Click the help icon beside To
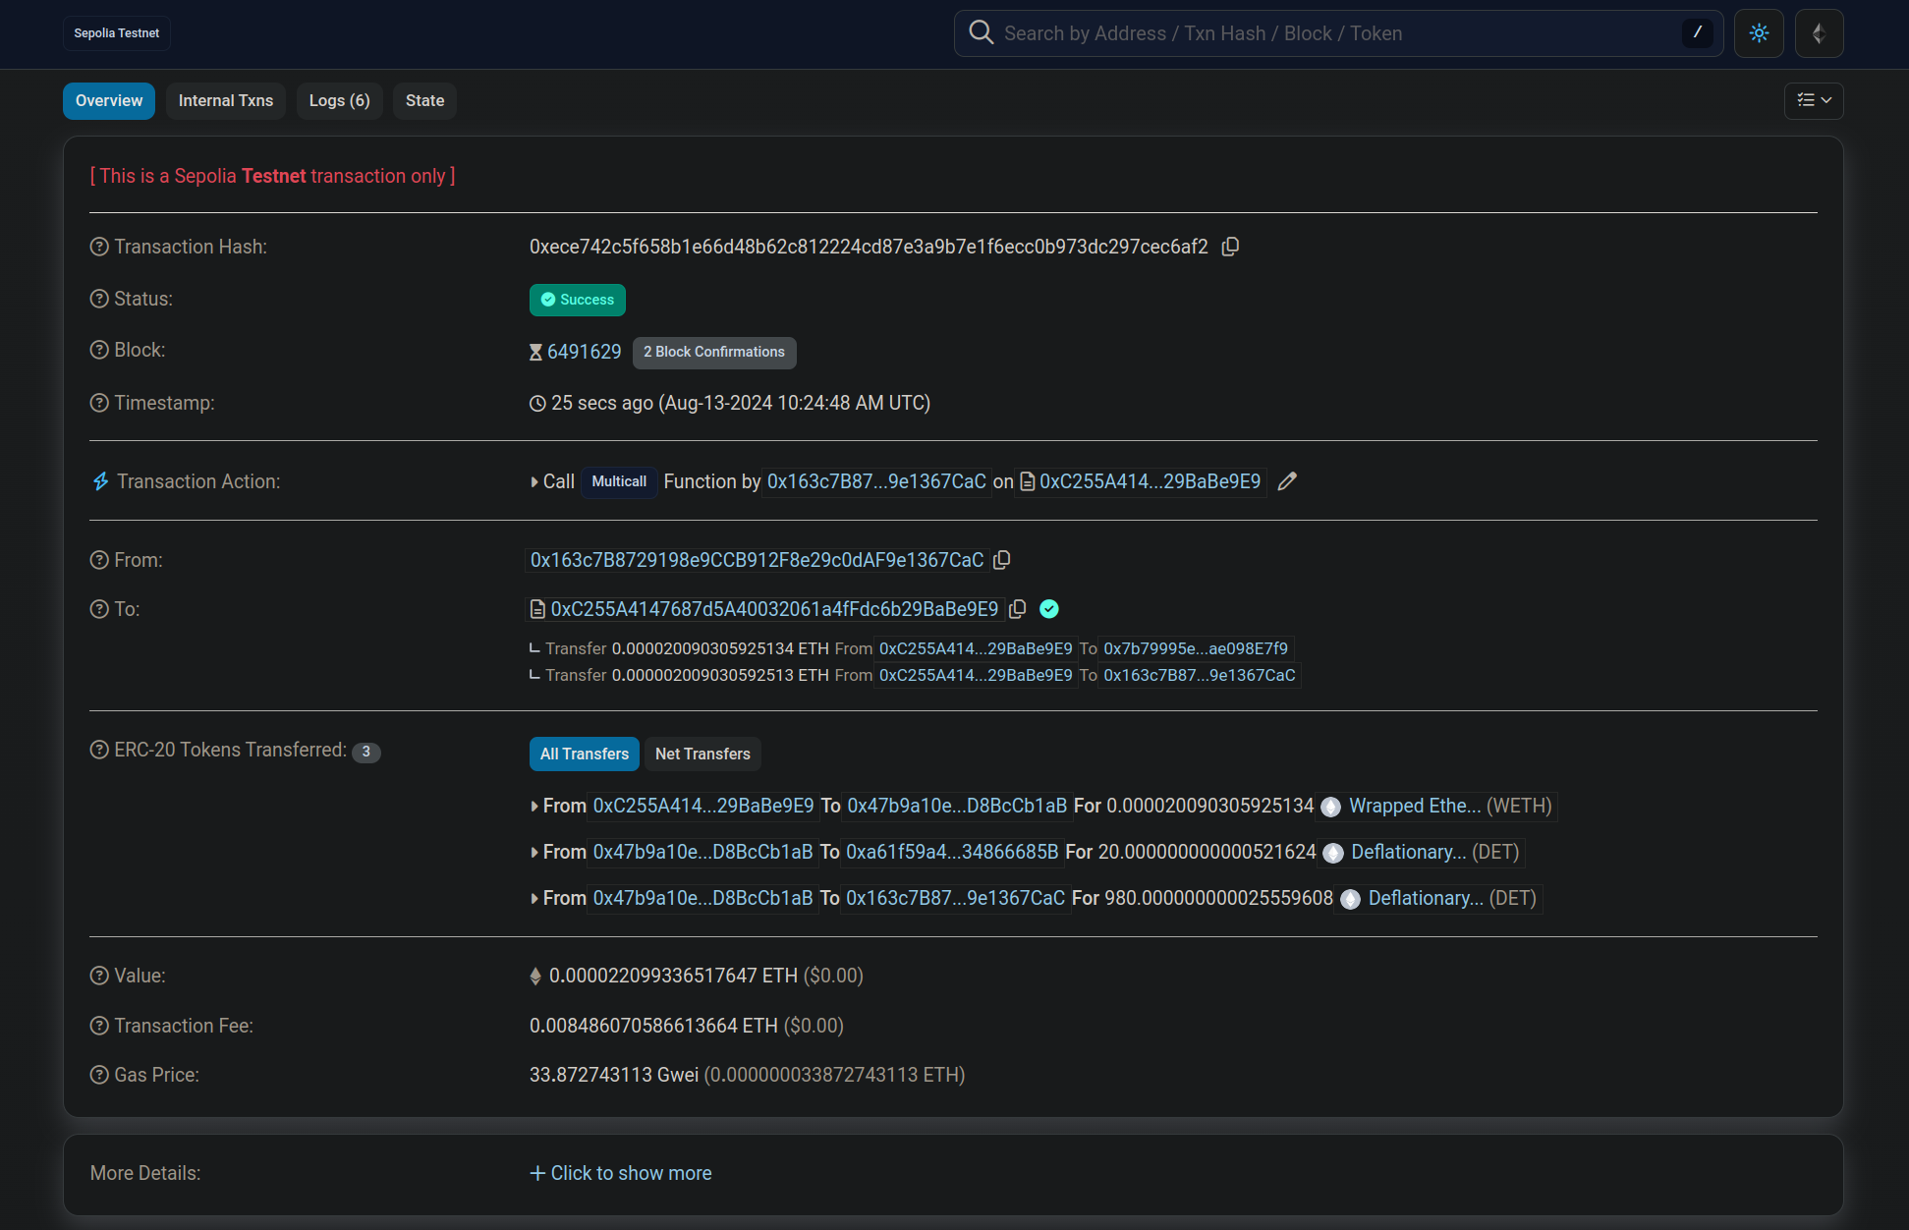The height and width of the screenshot is (1230, 1909). coord(99,609)
